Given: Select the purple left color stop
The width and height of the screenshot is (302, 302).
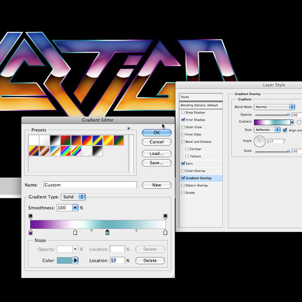Looking at the screenshot, I should point(31,232).
